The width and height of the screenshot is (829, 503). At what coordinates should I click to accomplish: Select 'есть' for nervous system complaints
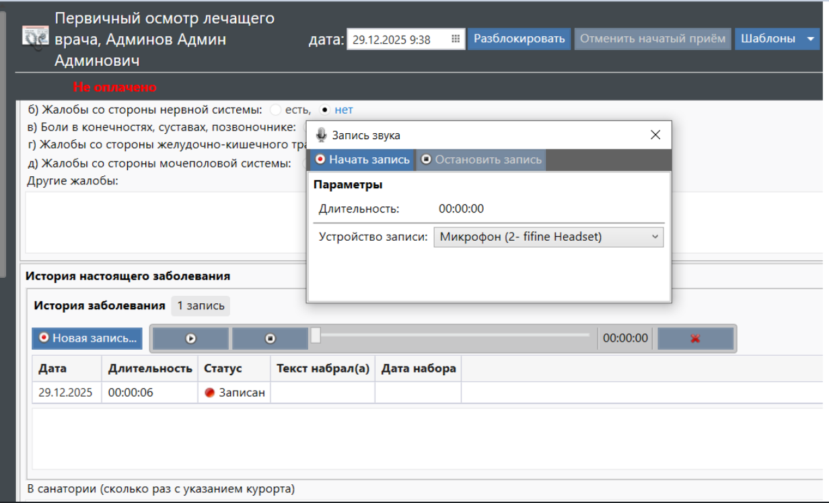(275, 110)
